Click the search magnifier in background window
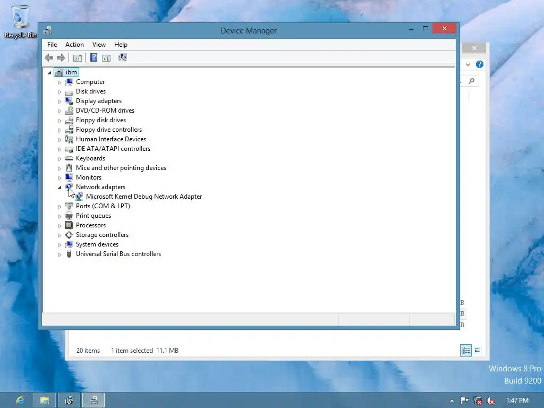The width and height of the screenshot is (544, 408). click(472, 81)
